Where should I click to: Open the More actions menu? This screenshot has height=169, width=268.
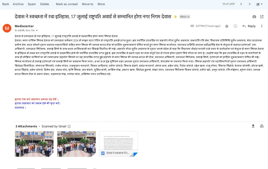tap(101, 4)
